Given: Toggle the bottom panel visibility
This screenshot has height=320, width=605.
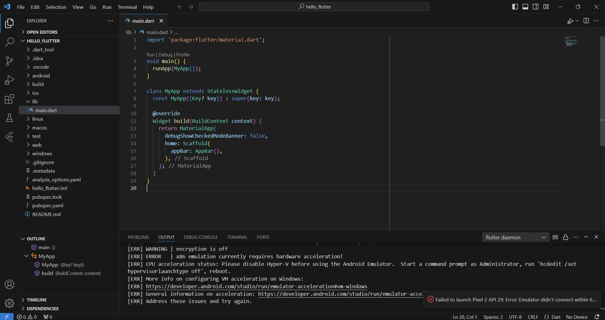Looking at the screenshot, I should pyautogui.click(x=525, y=7).
